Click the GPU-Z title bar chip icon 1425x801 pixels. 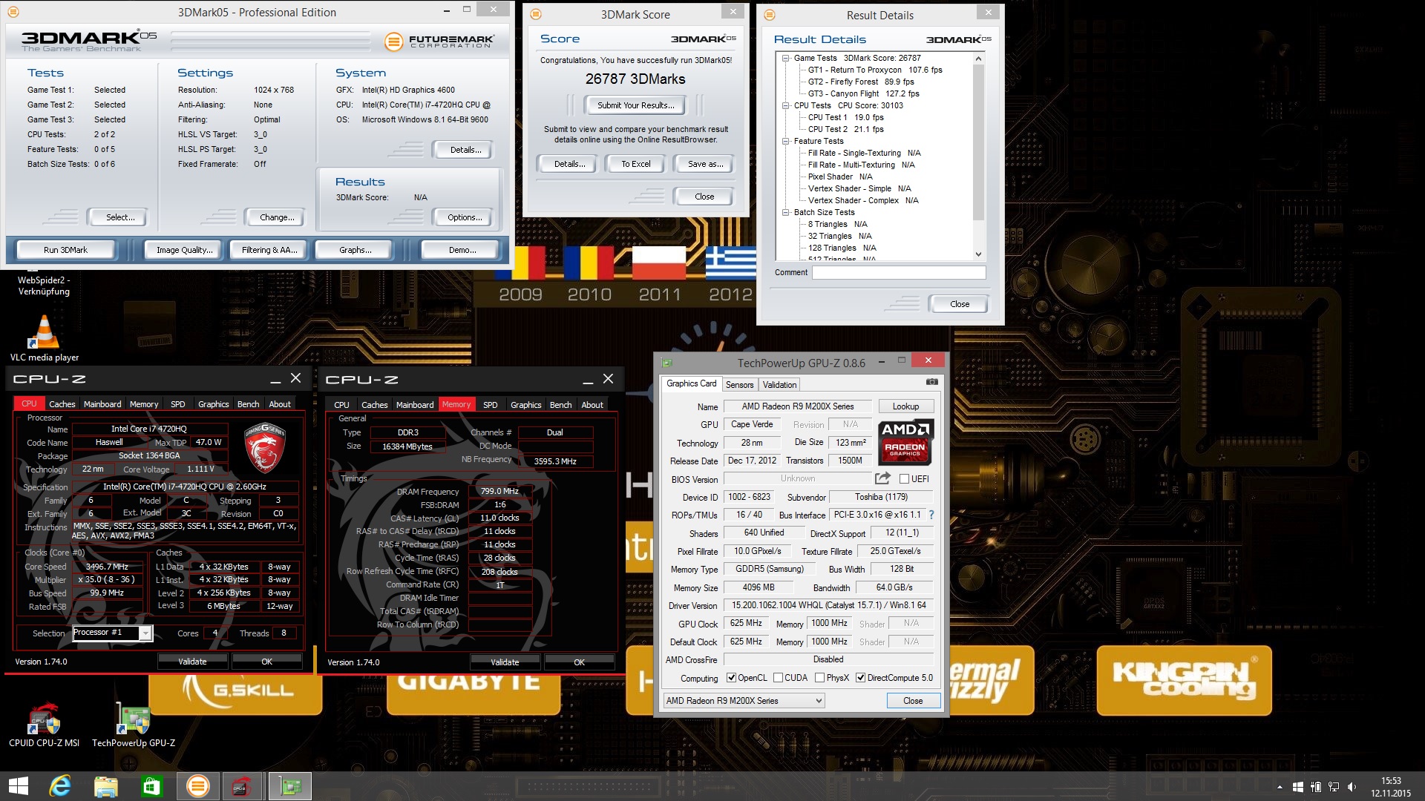coord(666,363)
